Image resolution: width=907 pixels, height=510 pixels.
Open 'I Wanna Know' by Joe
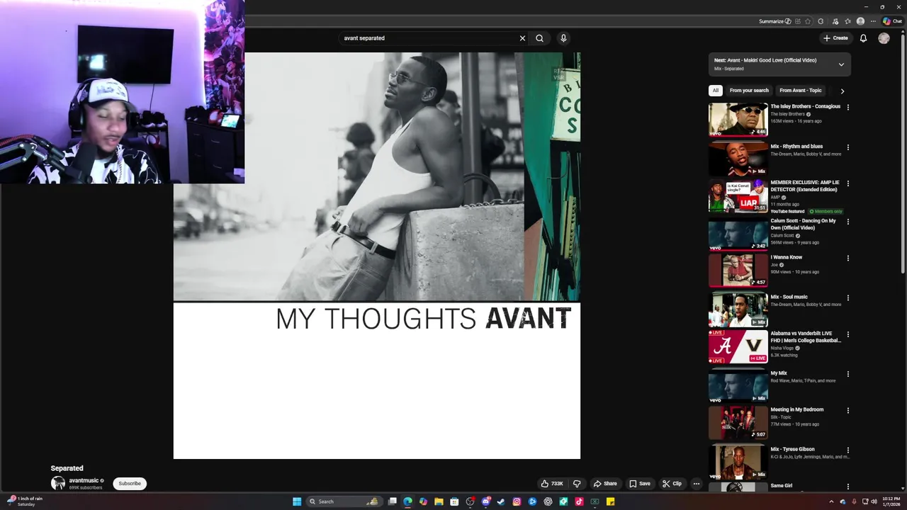(787, 258)
